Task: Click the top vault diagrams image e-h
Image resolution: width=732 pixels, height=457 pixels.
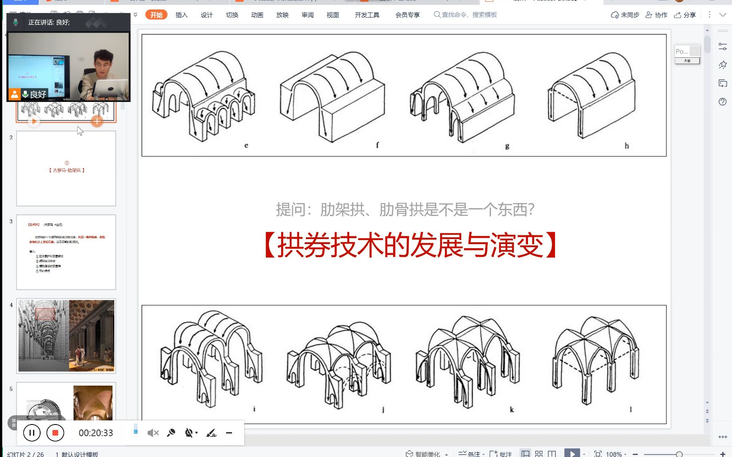Action: (404, 95)
